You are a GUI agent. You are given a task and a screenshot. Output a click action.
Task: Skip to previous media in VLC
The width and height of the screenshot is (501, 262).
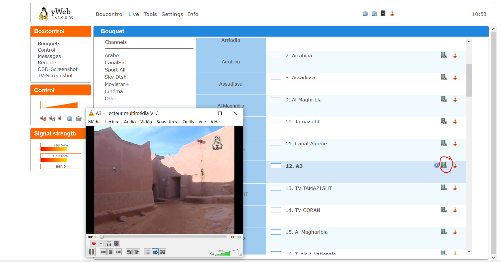103,252
